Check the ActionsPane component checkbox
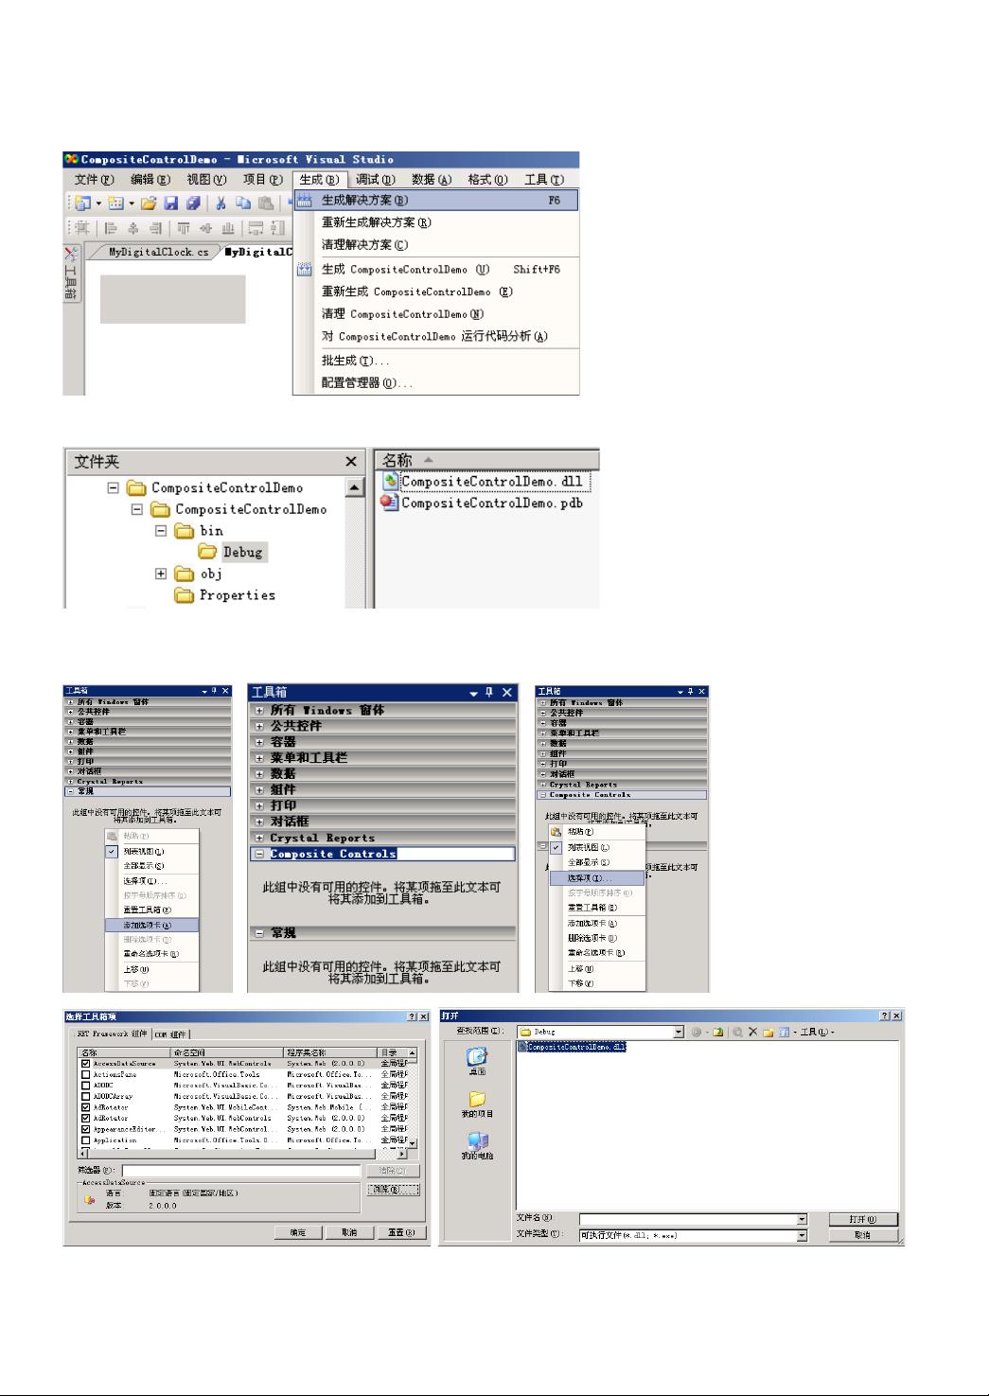Image resolution: width=989 pixels, height=1396 pixels. pyautogui.click(x=86, y=1074)
